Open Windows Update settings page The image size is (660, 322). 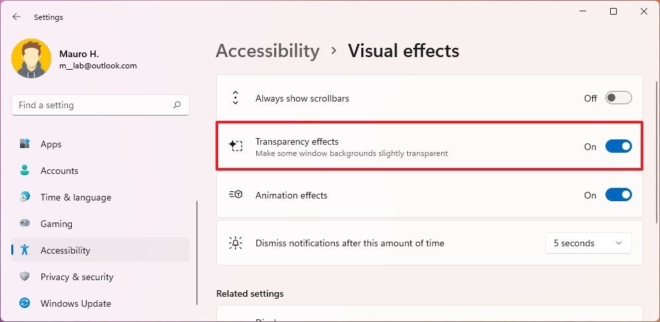100,303
